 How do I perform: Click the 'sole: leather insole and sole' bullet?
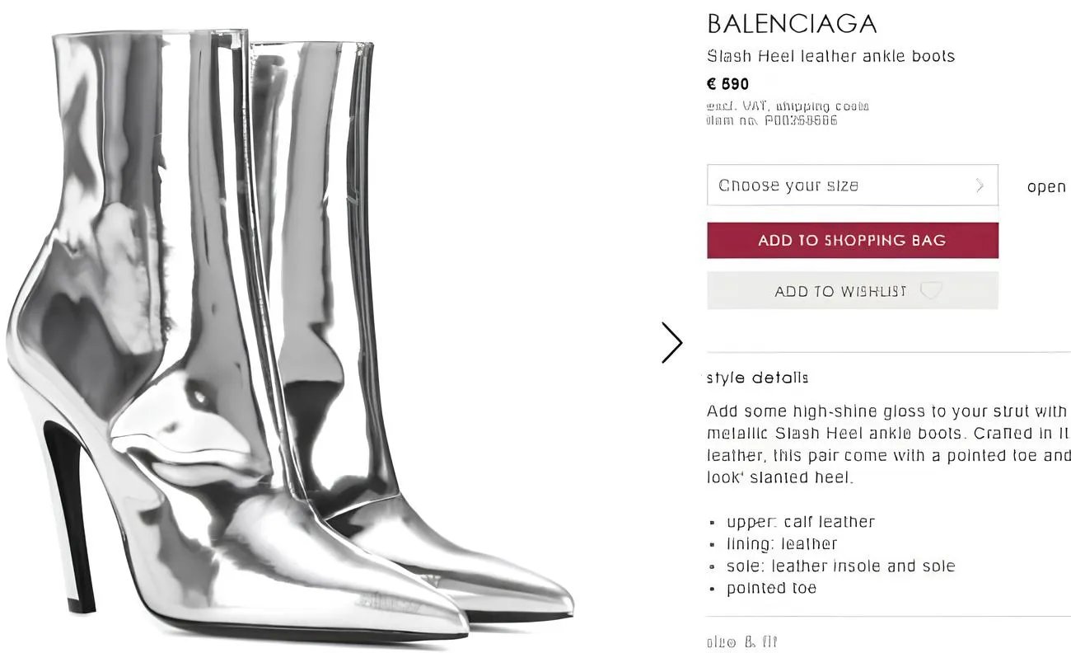pos(840,566)
